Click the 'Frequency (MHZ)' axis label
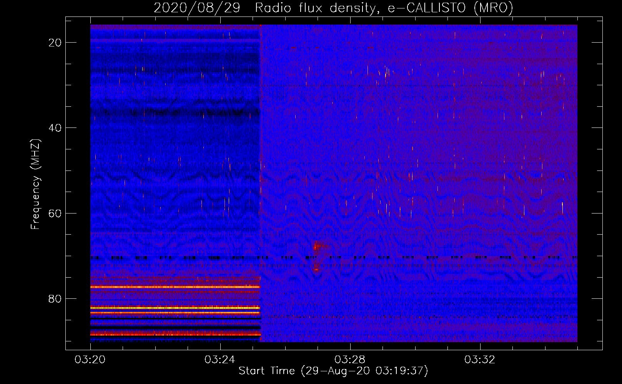This screenshot has height=384, width=622. [x=35, y=184]
